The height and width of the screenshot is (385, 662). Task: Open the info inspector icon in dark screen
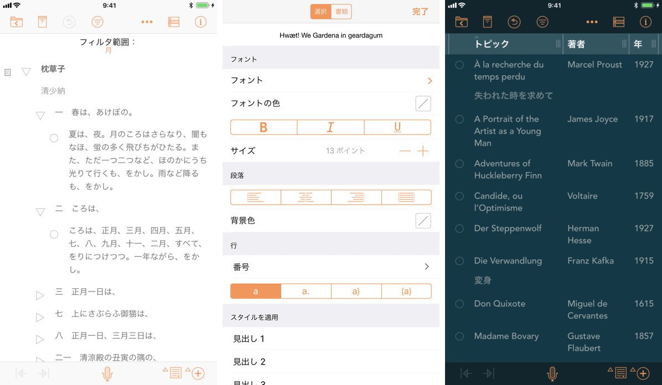click(645, 22)
